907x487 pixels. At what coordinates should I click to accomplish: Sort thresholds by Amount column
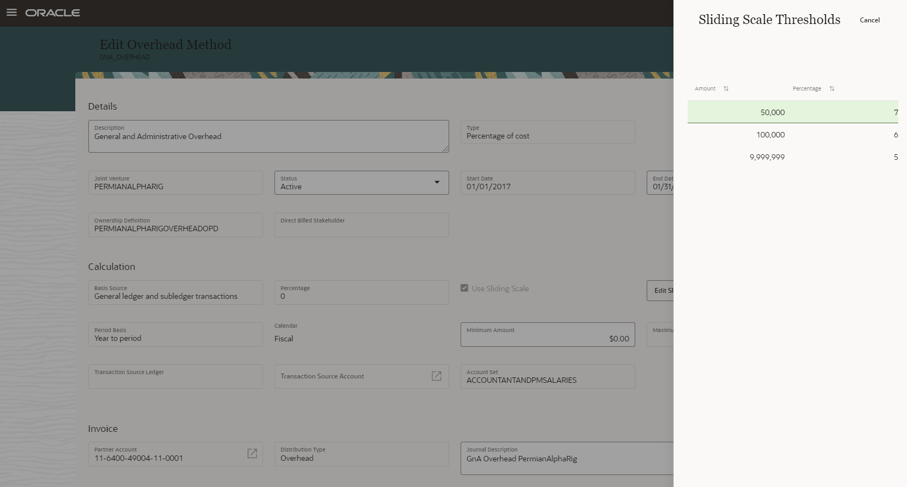pos(726,88)
